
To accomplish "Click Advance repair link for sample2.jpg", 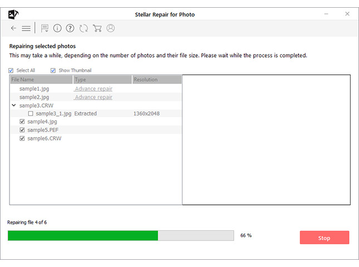I will (94, 97).
